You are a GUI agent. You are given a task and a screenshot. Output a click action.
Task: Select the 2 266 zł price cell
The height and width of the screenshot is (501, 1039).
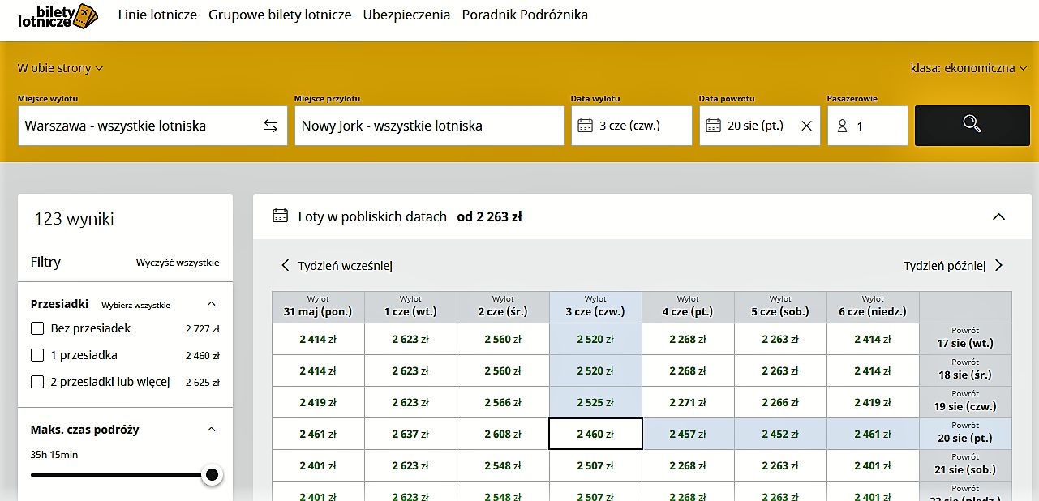(x=780, y=402)
